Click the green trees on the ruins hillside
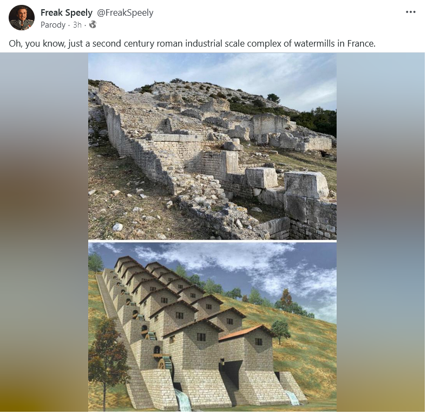This screenshot has height=414, width=427. pyautogui.click(x=313, y=119)
